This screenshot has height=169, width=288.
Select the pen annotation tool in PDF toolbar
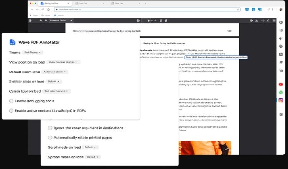click(268, 21)
